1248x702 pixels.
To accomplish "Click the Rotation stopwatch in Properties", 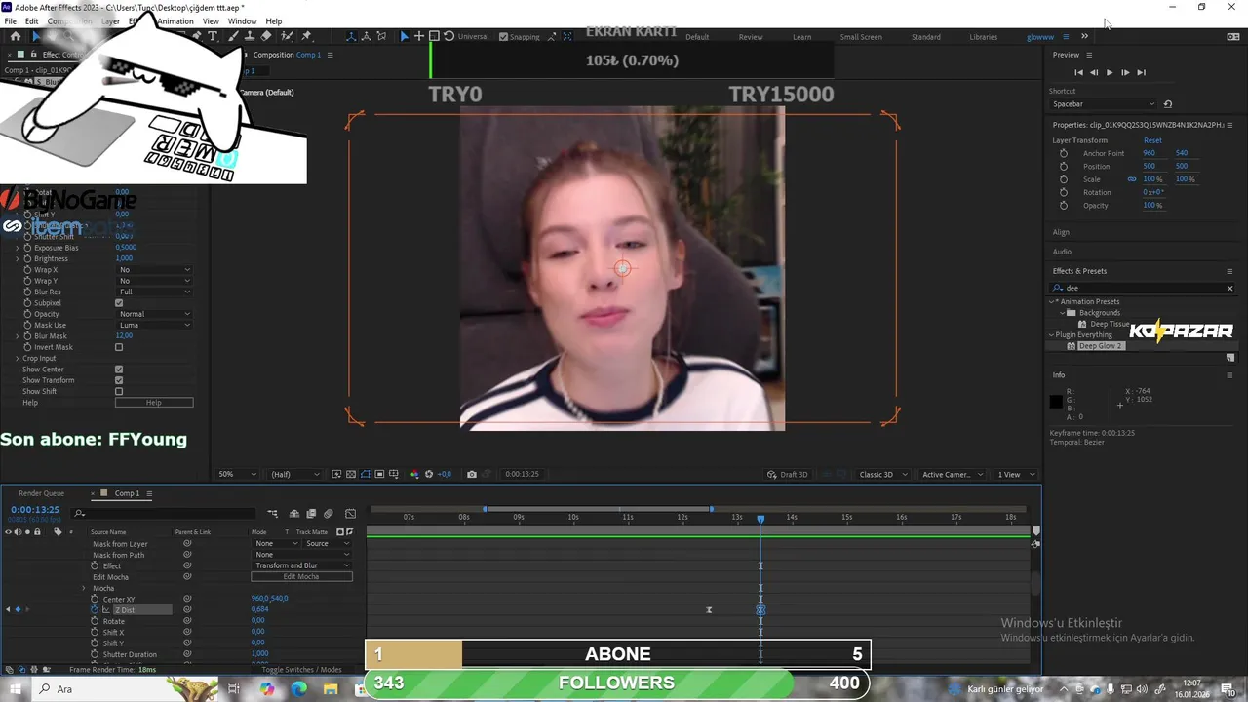I will coord(1063,192).
